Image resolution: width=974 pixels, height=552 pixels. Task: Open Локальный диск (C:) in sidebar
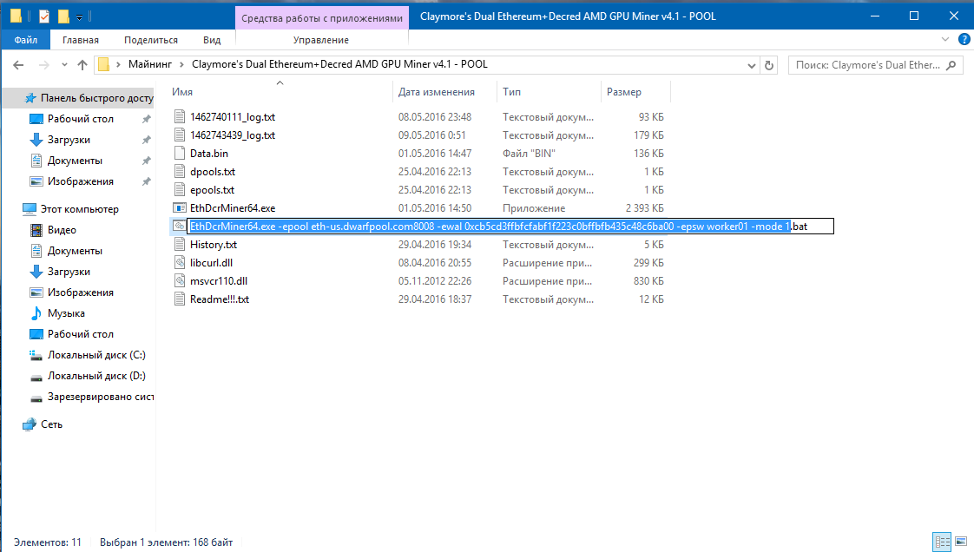coord(96,355)
